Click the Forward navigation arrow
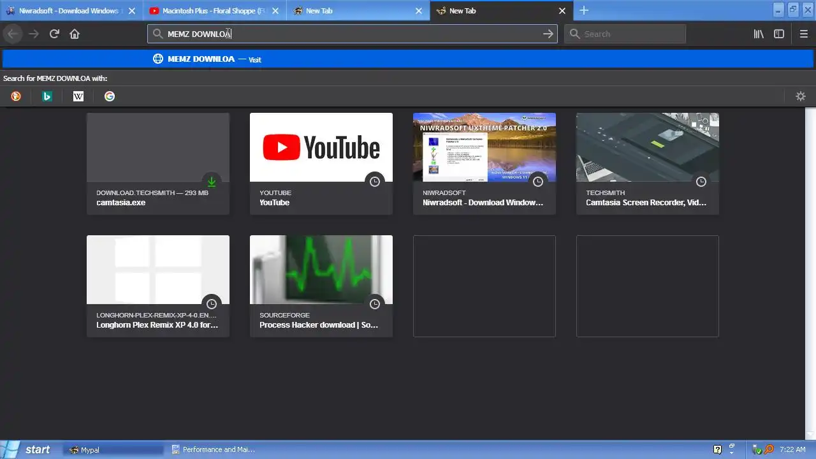The image size is (816, 459). tap(34, 34)
